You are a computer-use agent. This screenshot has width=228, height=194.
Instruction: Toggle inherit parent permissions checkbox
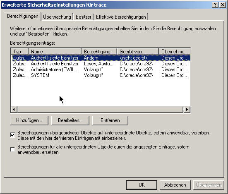coord(13,135)
